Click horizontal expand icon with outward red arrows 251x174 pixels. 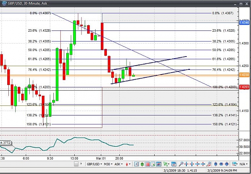point(192,164)
